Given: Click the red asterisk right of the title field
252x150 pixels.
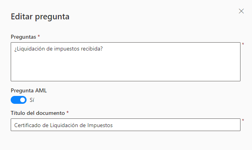Looking at the screenshot, I should (x=243, y=120).
